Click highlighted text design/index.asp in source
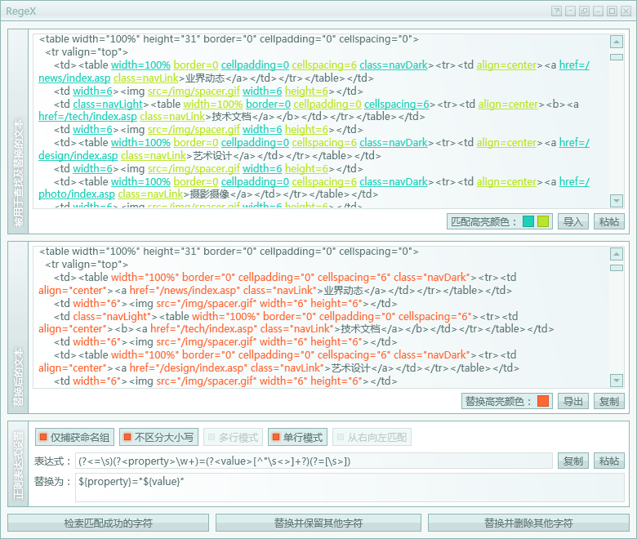The height and width of the screenshot is (539, 637). click(78, 155)
